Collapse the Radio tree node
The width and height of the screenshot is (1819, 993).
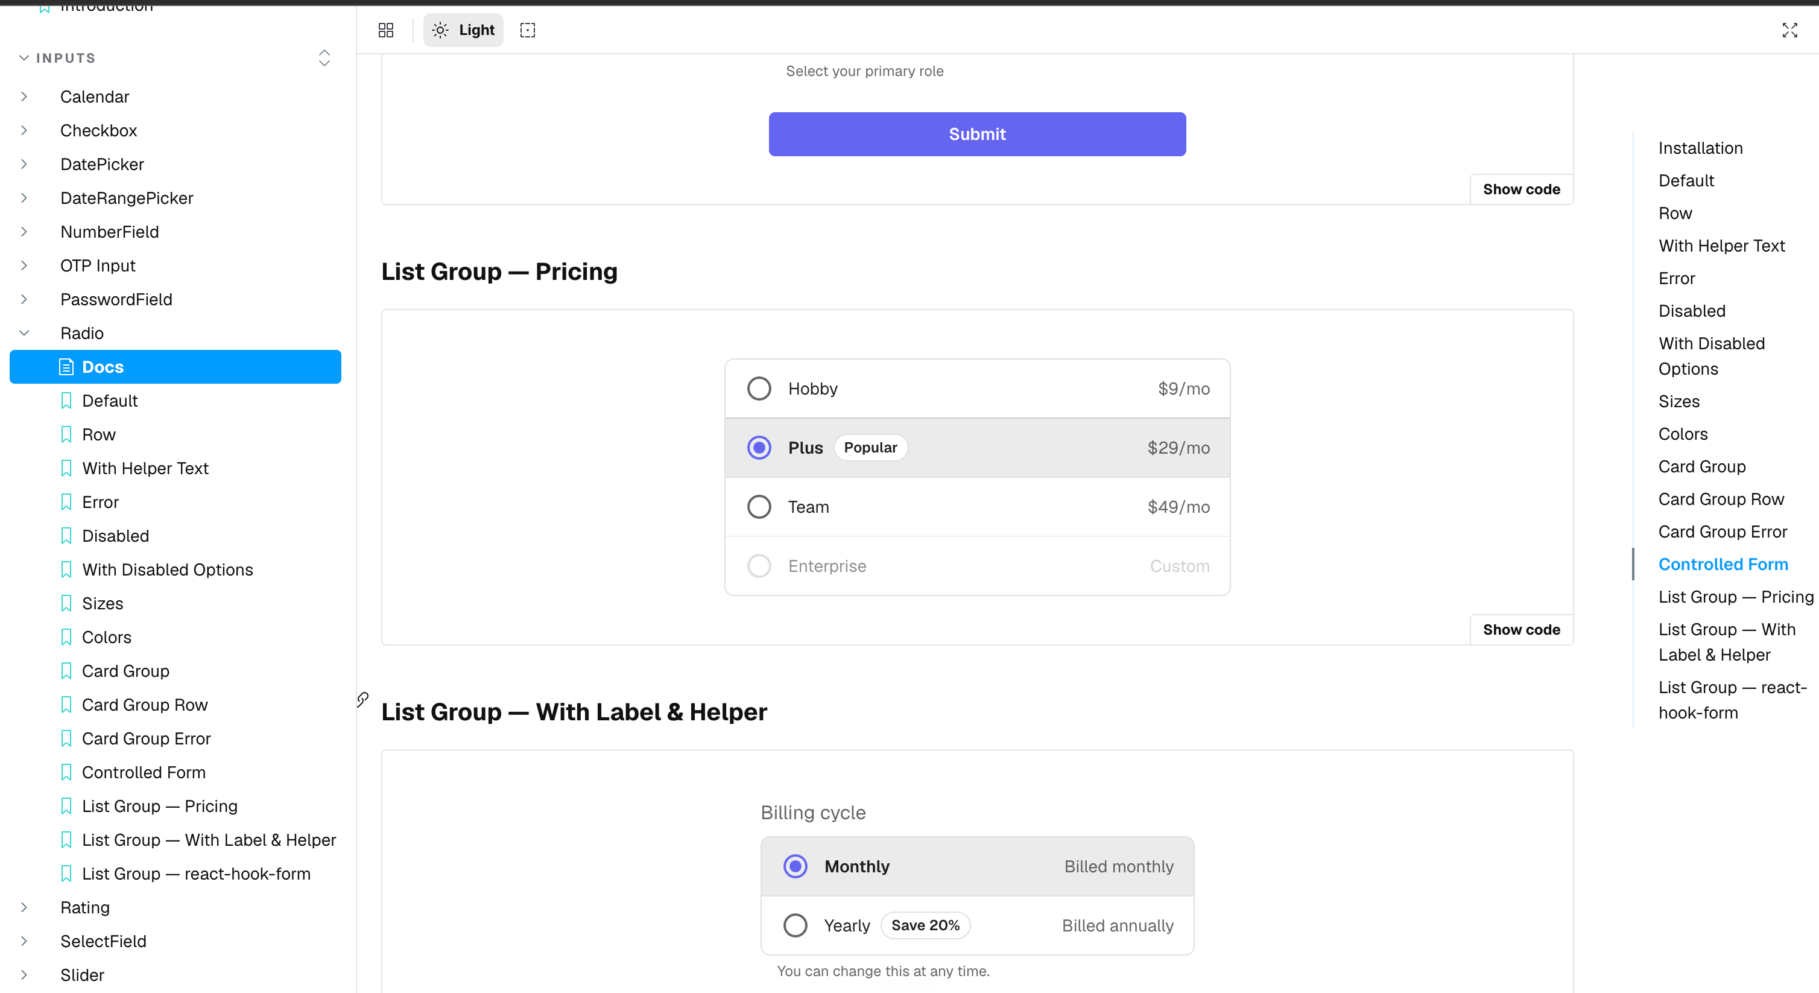(24, 334)
